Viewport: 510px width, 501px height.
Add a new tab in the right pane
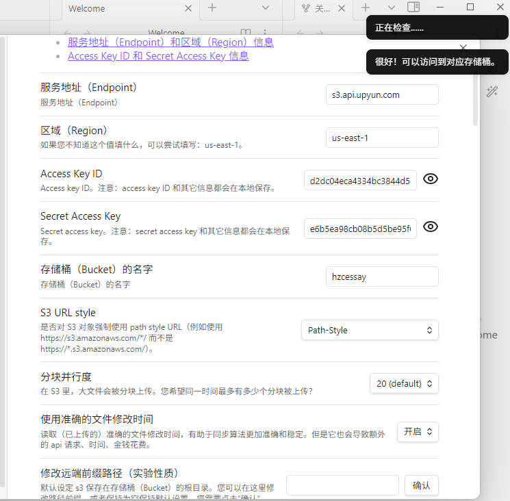coord(366,8)
